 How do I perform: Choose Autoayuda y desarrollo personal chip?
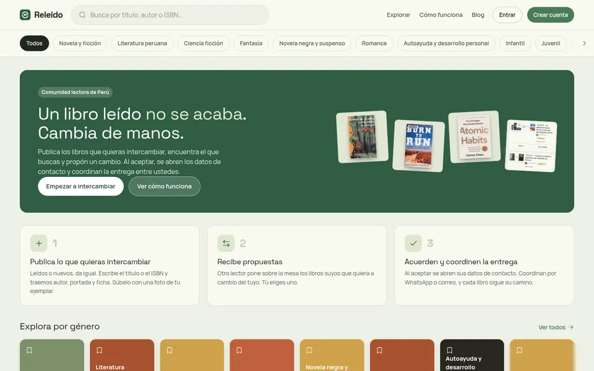point(446,43)
